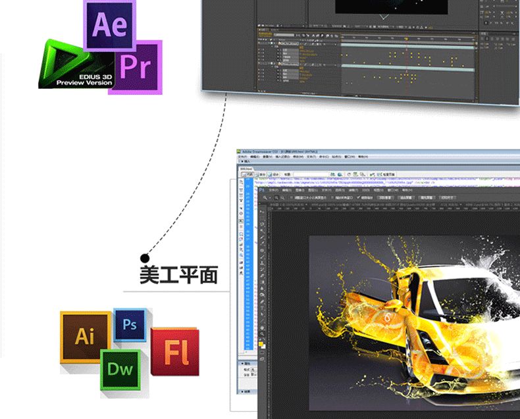Select the Hand tool
Image resolution: width=520 pixels, height=419 pixels.
(x=262, y=328)
